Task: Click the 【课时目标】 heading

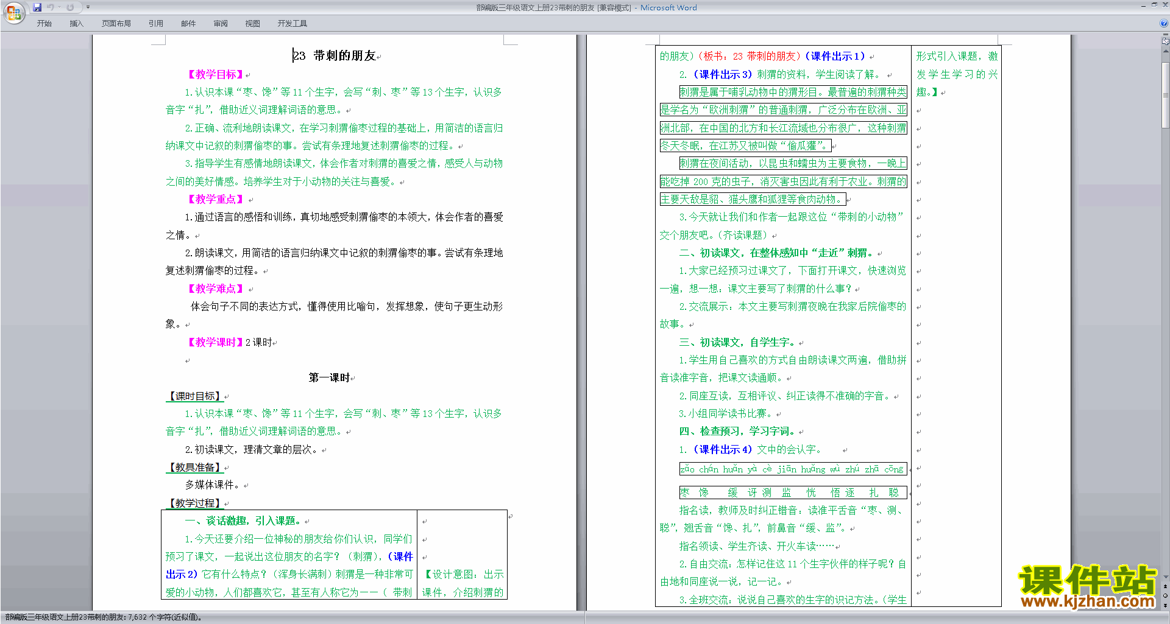Action: (195, 396)
